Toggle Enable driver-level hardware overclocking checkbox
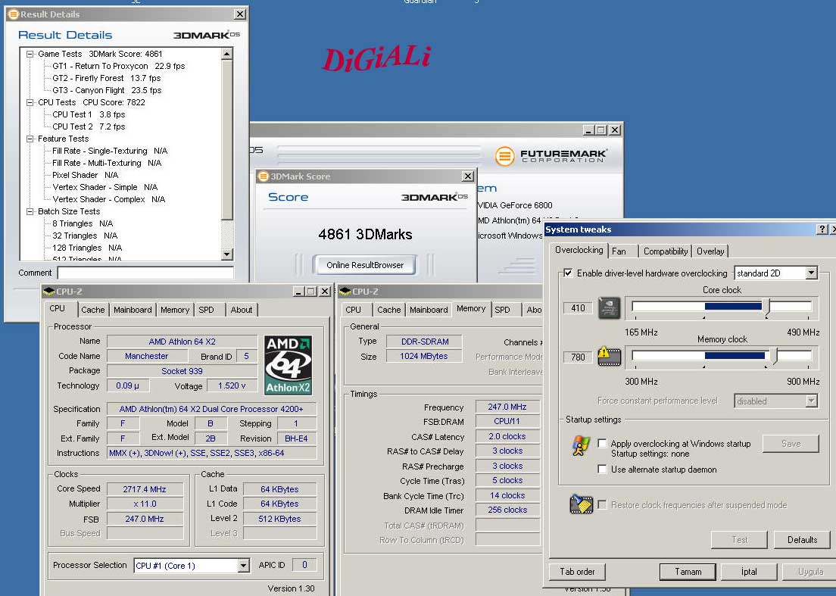This screenshot has height=596, width=836. click(569, 273)
